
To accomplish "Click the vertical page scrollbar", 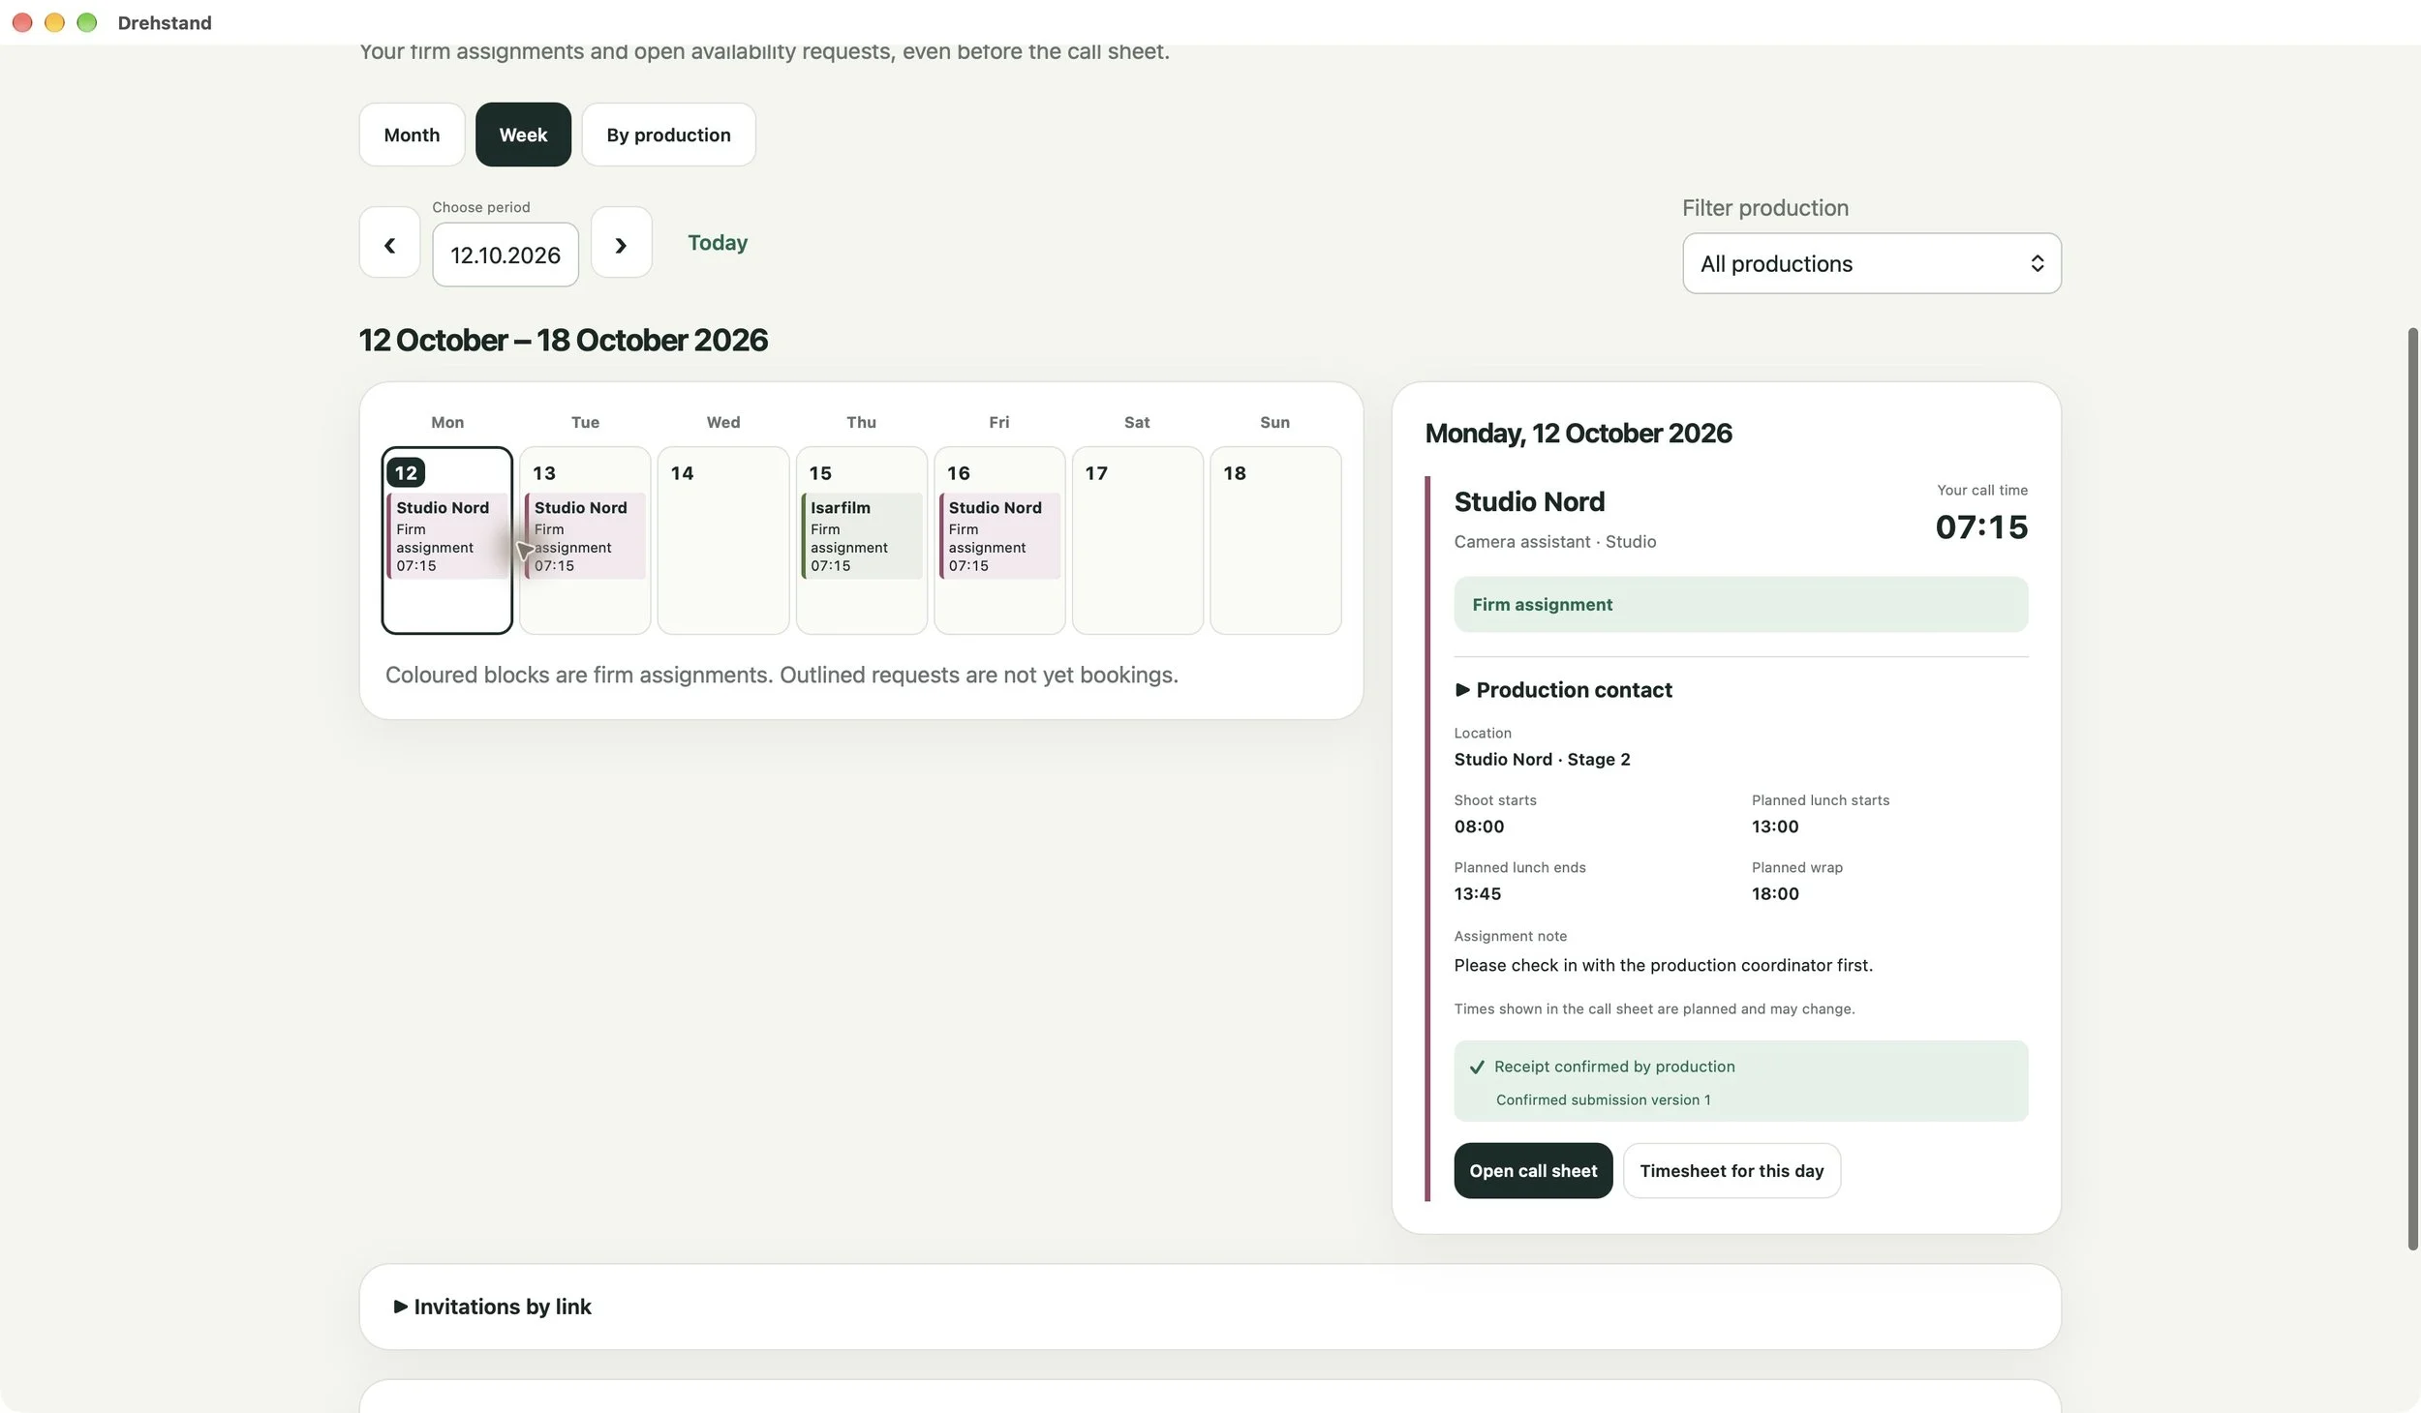I will tap(2412, 789).
